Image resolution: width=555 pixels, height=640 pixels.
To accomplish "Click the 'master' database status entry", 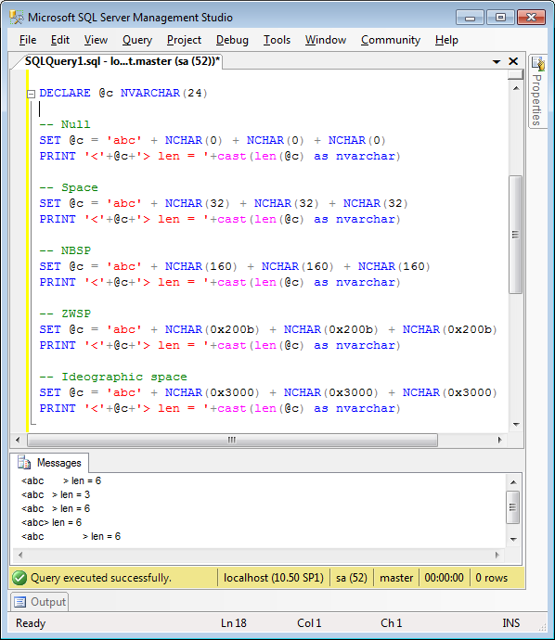I will (396, 578).
